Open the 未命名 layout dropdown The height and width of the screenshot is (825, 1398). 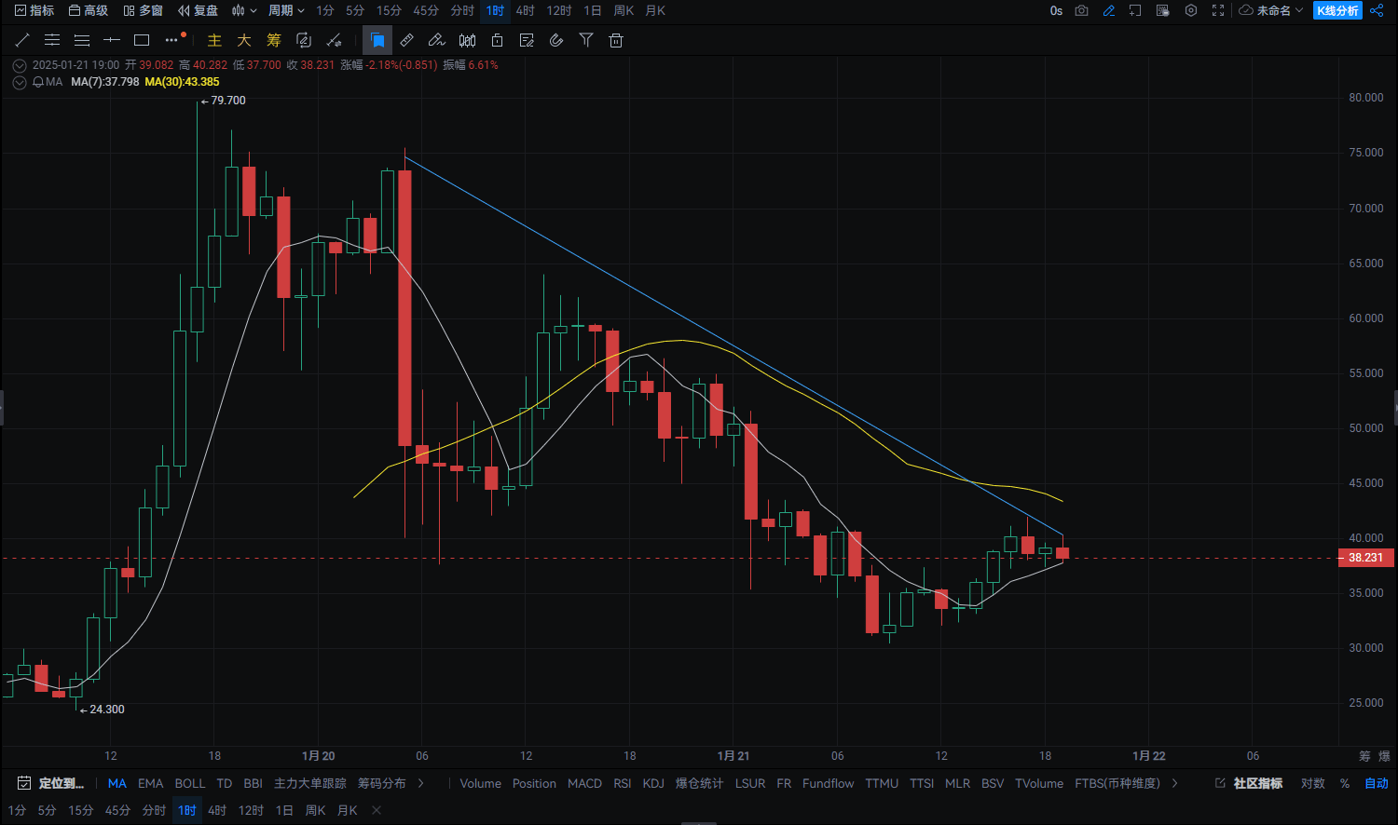click(1272, 10)
